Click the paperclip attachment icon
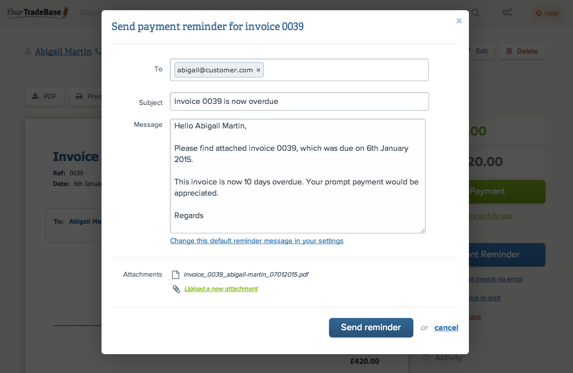The width and height of the screenshot is (573, 373). click(x=176, y=289)
